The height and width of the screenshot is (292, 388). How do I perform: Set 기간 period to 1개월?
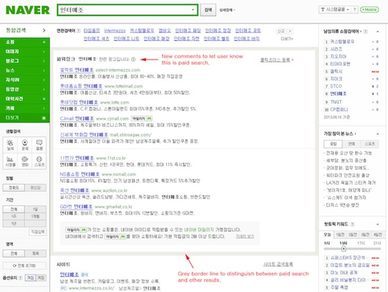click(x=35, y=217)
